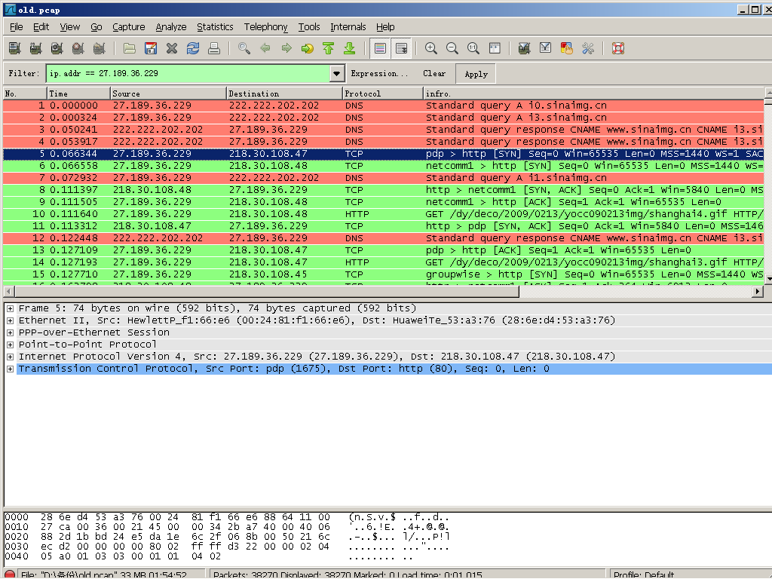The image size is (772, 579).
Task: Open the View menu
Action: [69, 27]
